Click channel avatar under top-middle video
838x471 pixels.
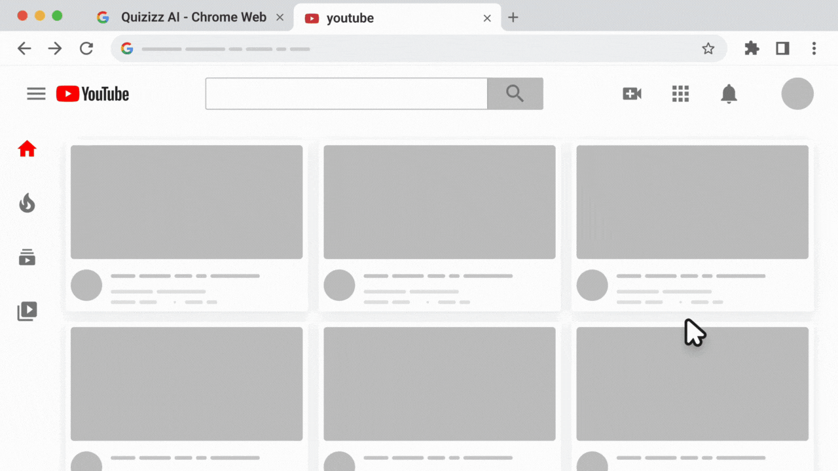[x=339, y=285]
